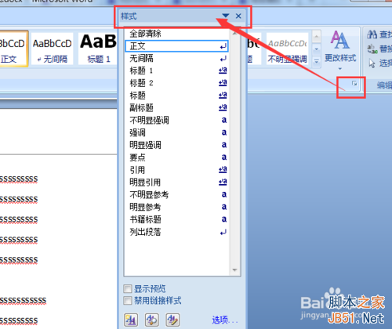This screenshot has height=329, width=392.
Task: Apply the 强调 style from list
Action: (x=176, y=132)
